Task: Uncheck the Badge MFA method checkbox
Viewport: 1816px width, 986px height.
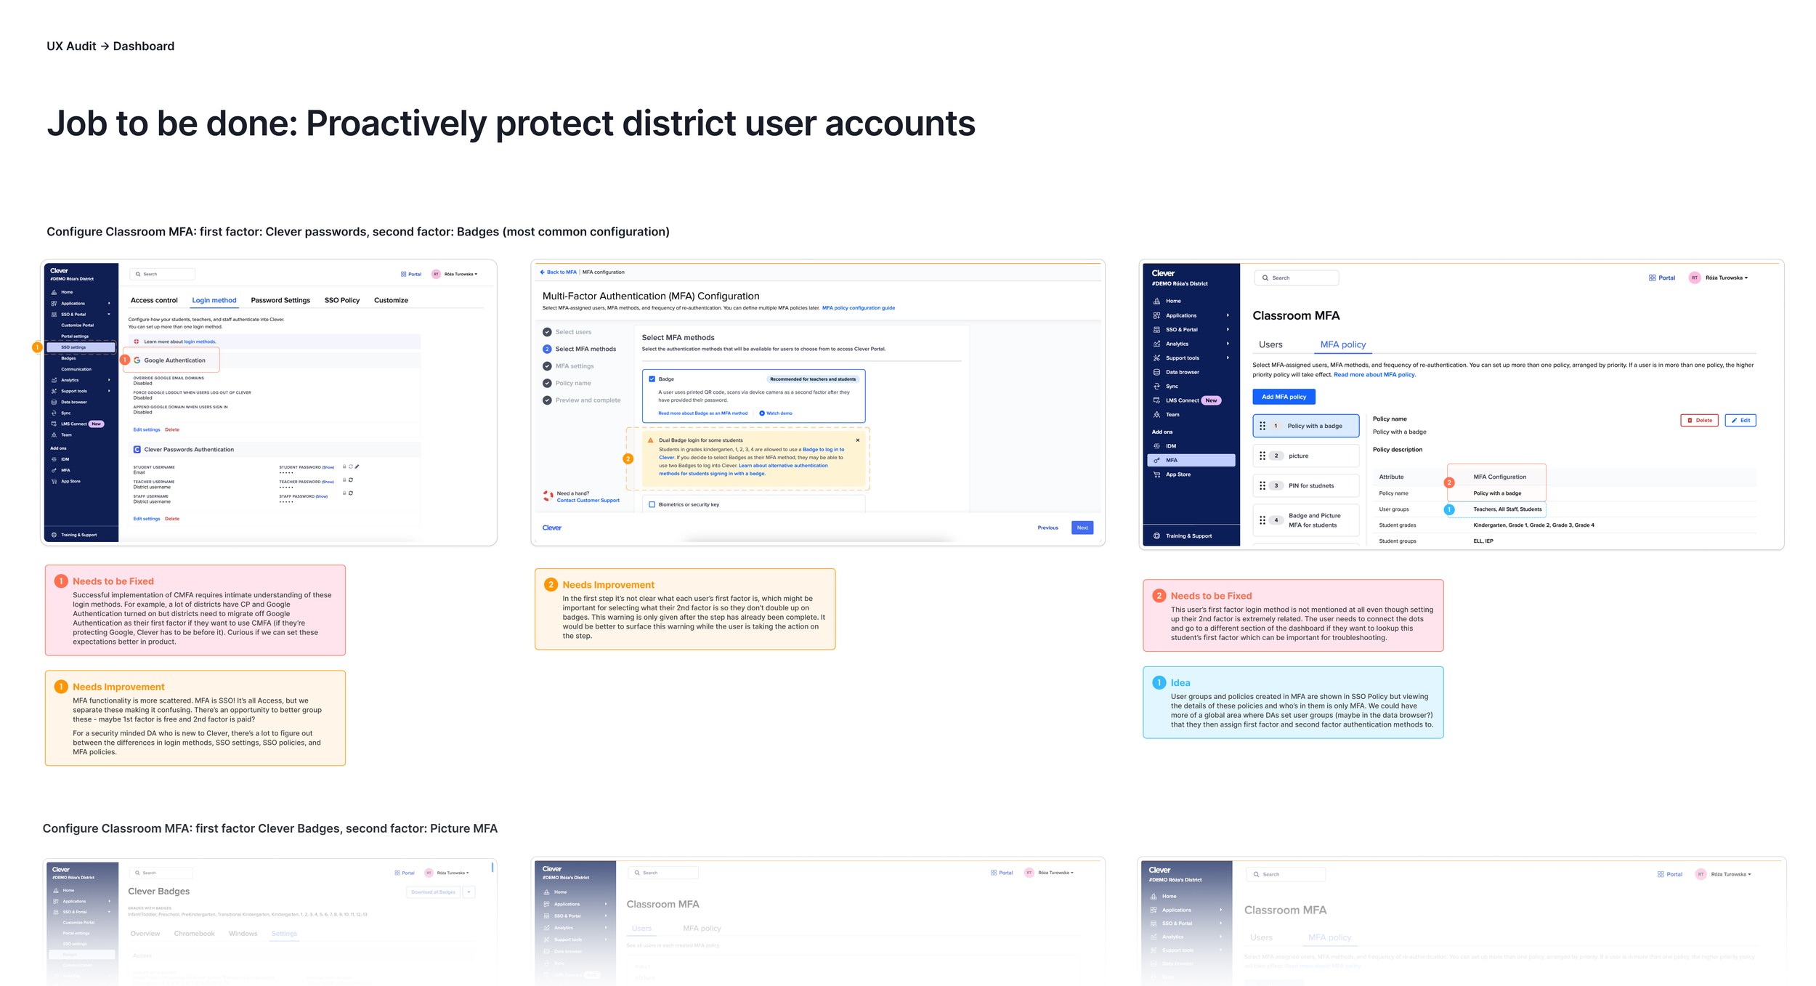Action: click(652, 379)
